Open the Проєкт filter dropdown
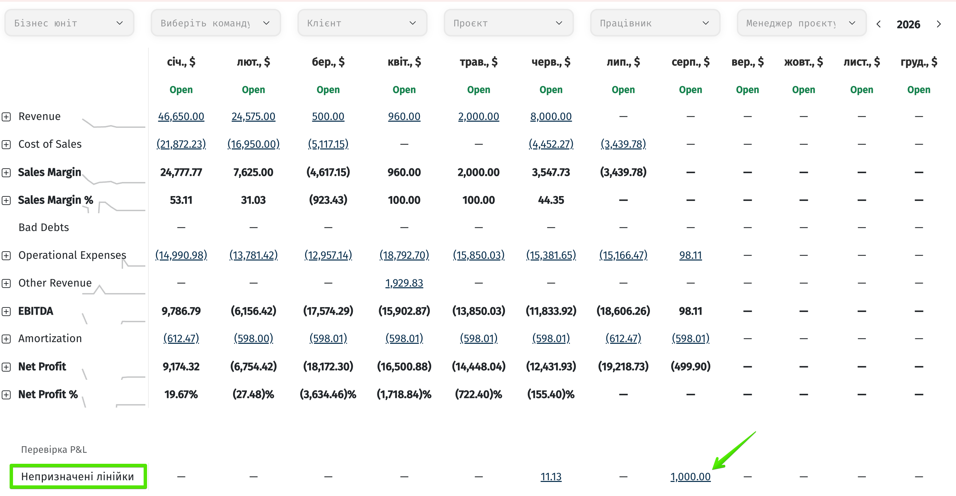 point(509,23)
